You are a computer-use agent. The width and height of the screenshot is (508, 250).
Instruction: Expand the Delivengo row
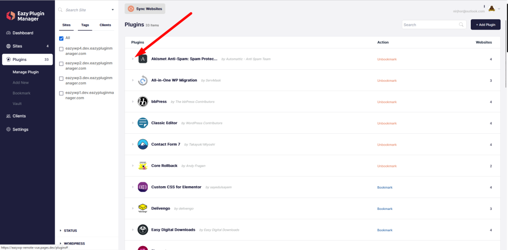click(x=133, y=208)
